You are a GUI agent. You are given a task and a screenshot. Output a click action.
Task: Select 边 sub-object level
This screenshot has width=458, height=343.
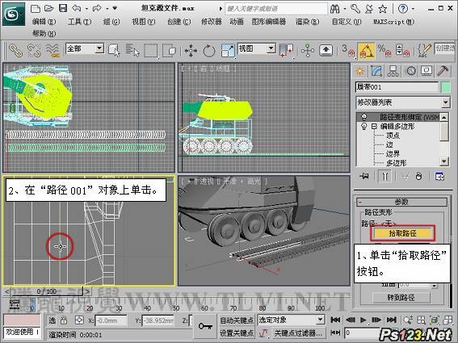click(x=389, y=144)
